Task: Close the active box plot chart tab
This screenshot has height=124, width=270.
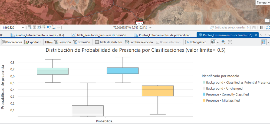Action: pyautogui.click(x=256, y=35)
